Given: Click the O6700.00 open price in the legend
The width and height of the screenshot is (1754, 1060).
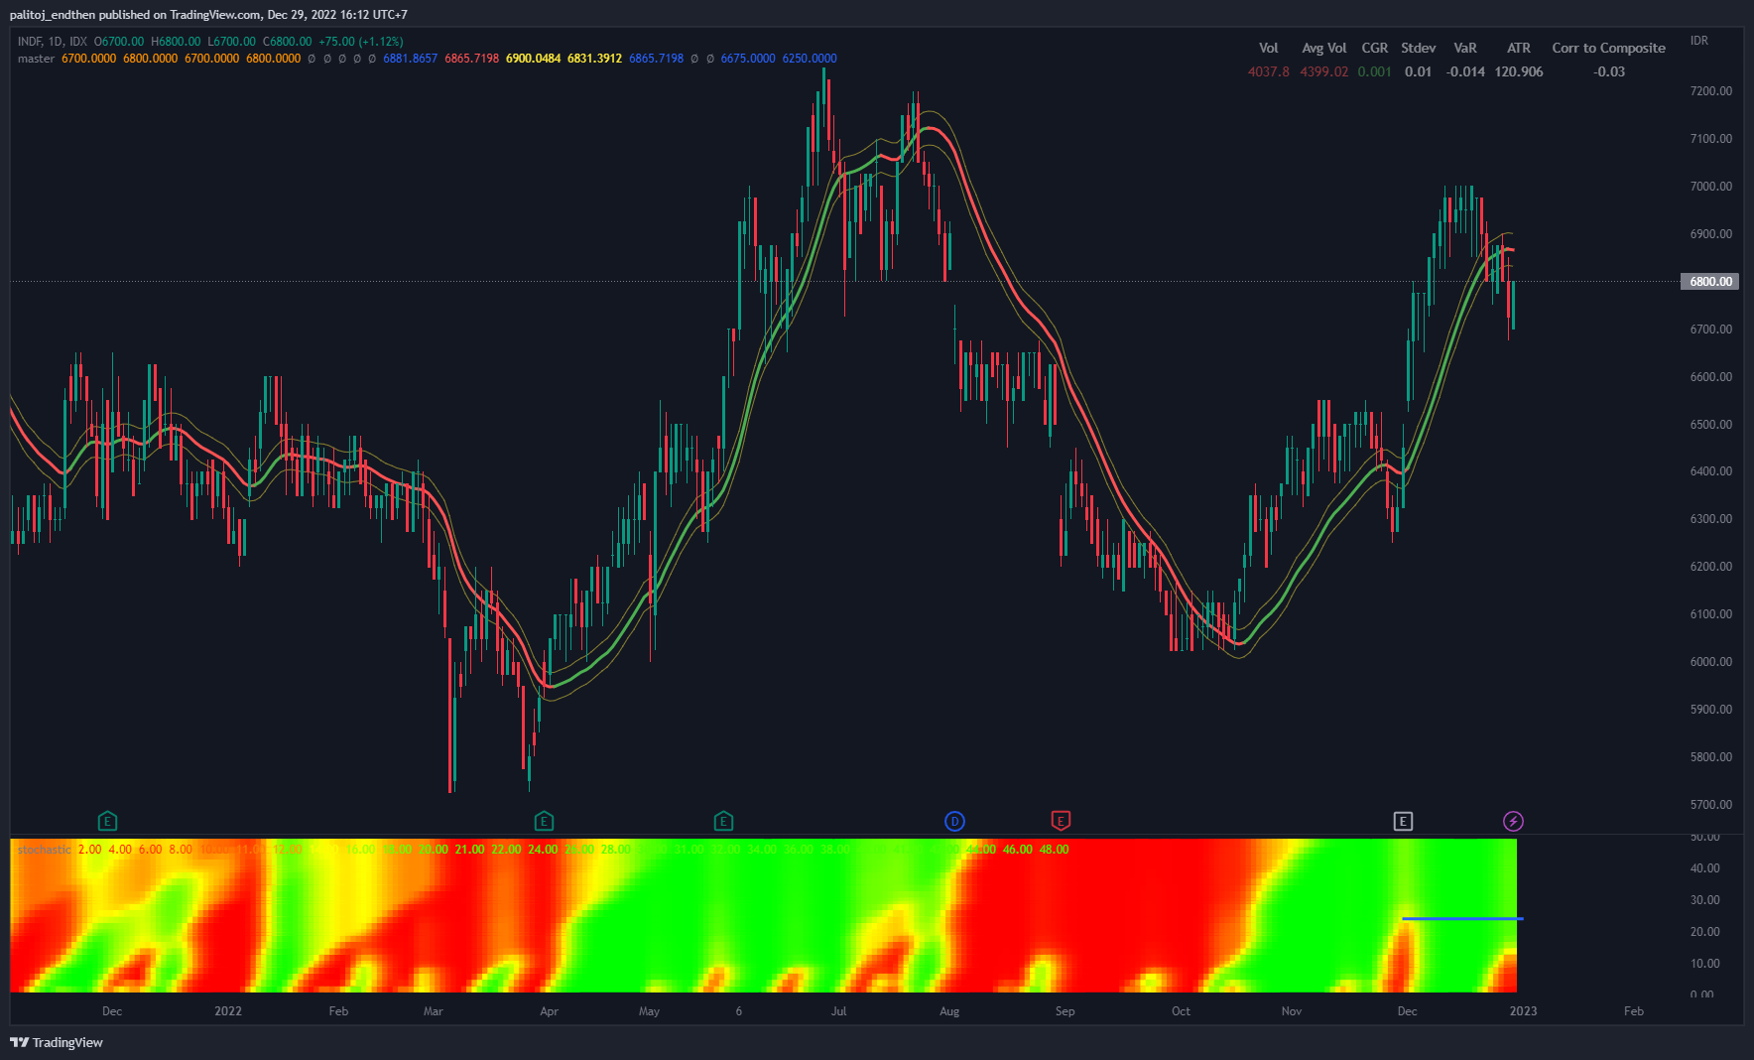Looking at the screenshot, I should pos(119,42).
